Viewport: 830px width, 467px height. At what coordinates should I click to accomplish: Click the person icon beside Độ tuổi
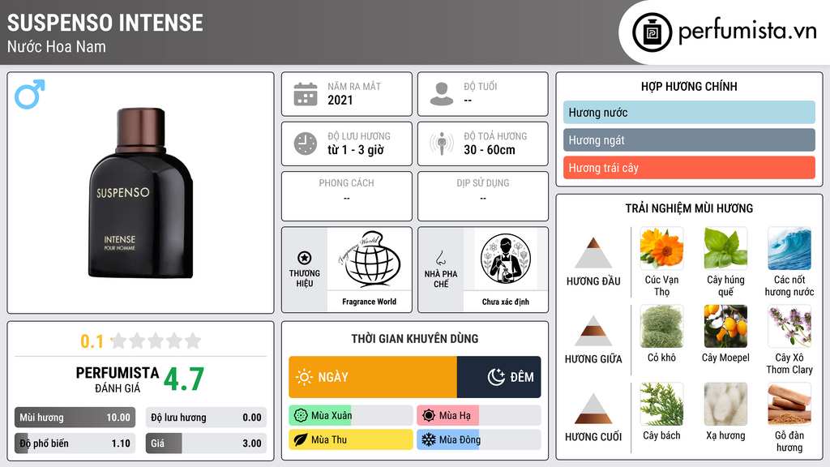click(442, 94)
